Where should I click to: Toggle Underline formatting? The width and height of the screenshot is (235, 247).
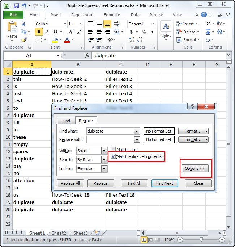(x=55, y=32)
